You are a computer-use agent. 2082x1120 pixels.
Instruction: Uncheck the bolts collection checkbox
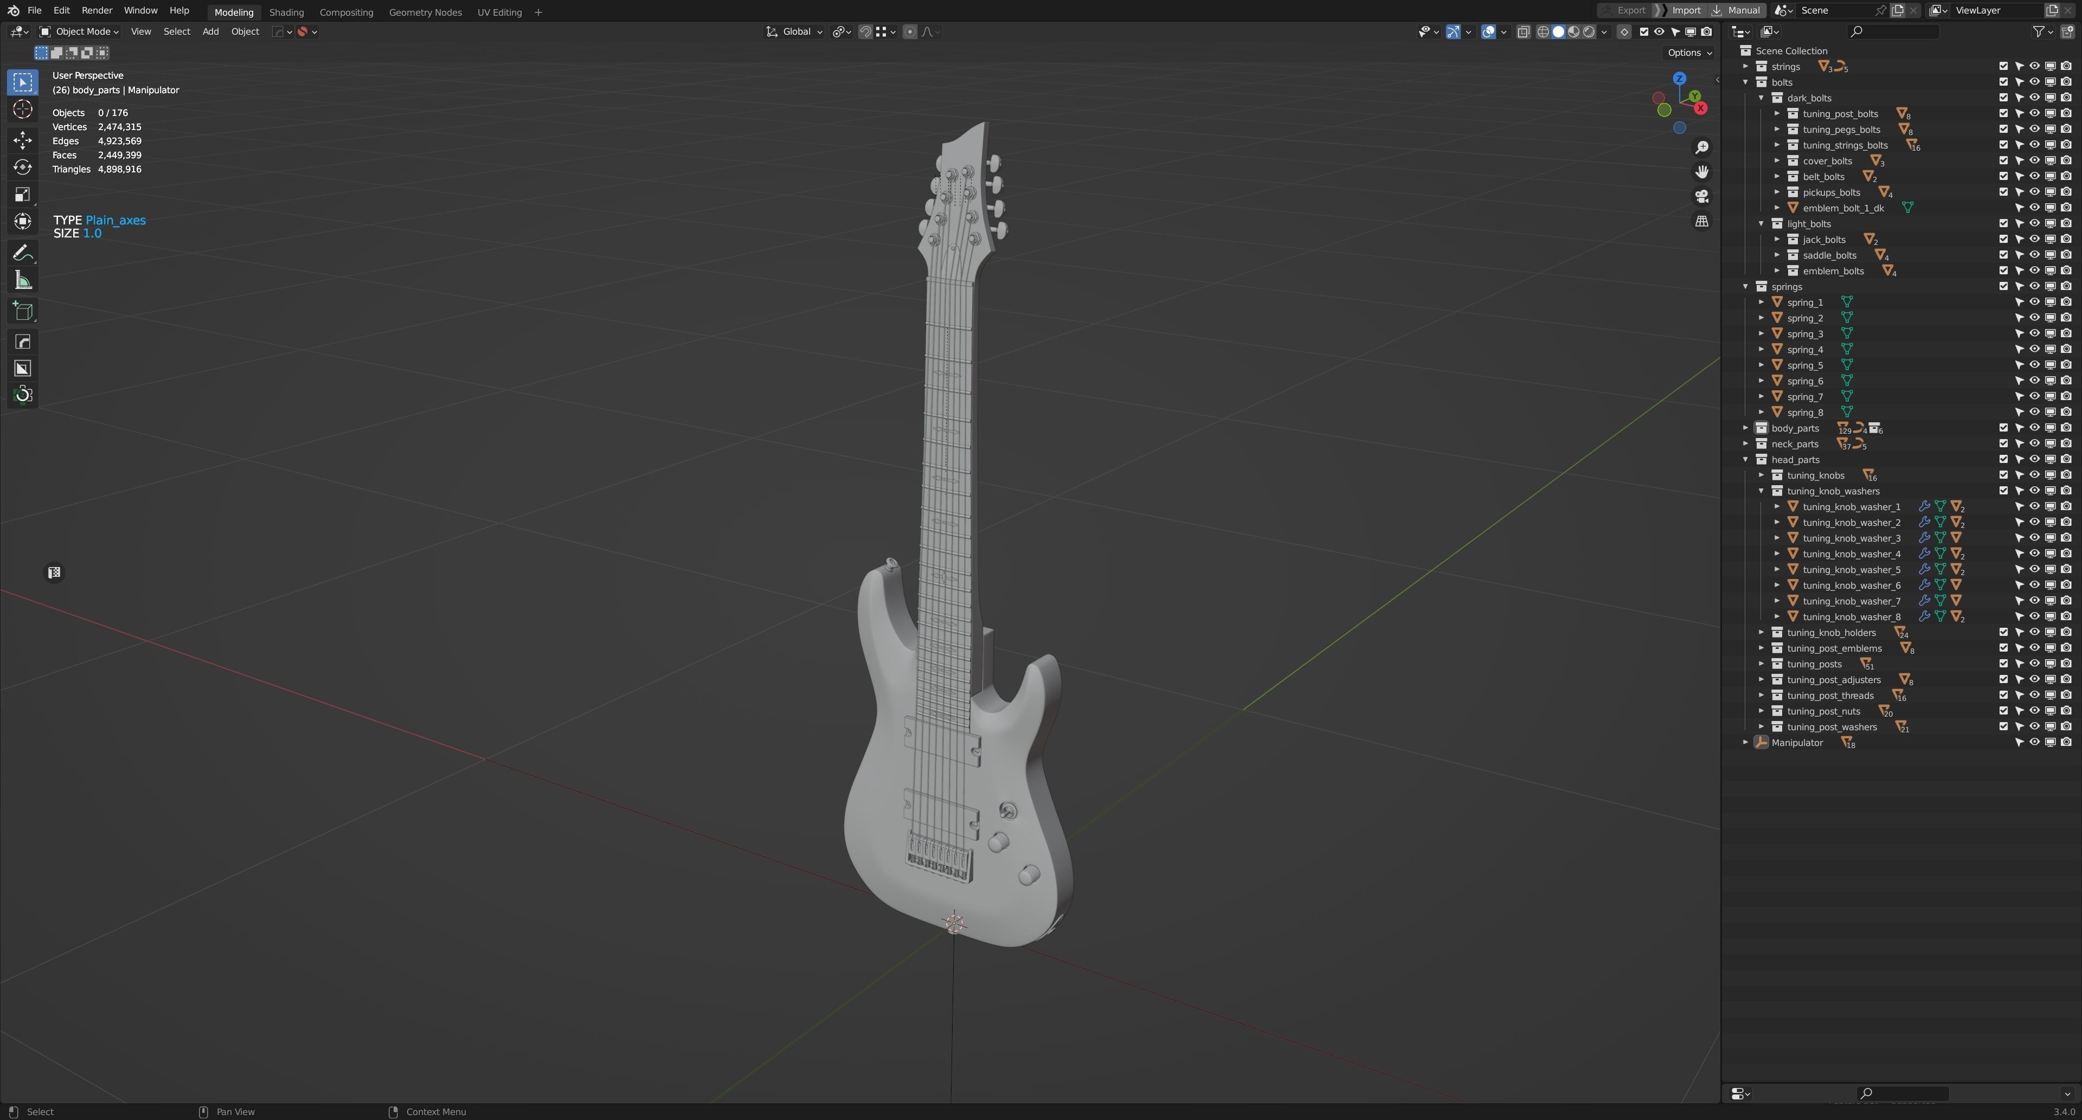[x=2003, y=82]
